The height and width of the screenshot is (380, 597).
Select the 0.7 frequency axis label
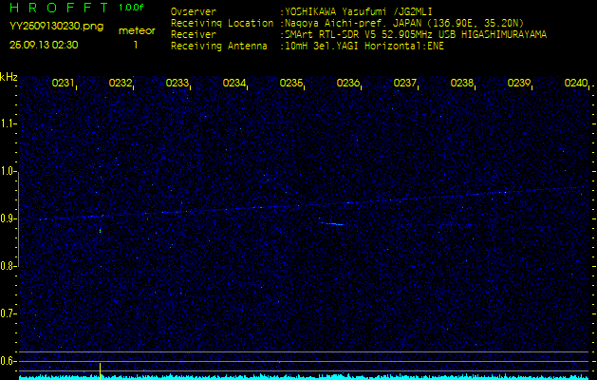click(x=9, y=313)
